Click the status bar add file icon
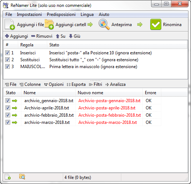 8,177
